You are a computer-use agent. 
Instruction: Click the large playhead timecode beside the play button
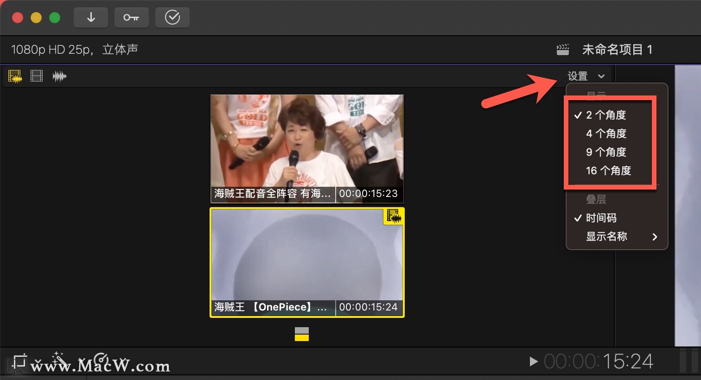coord(599,361)
